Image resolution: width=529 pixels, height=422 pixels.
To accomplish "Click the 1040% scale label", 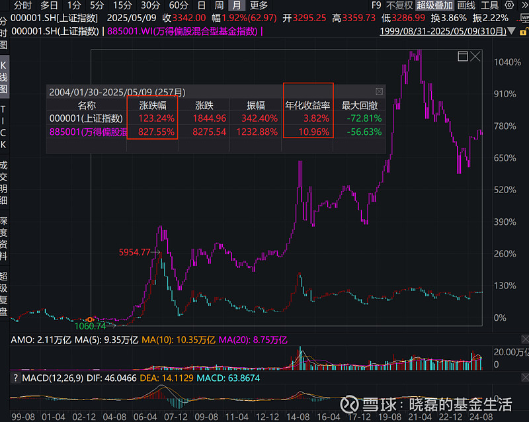I will [507, 62].
